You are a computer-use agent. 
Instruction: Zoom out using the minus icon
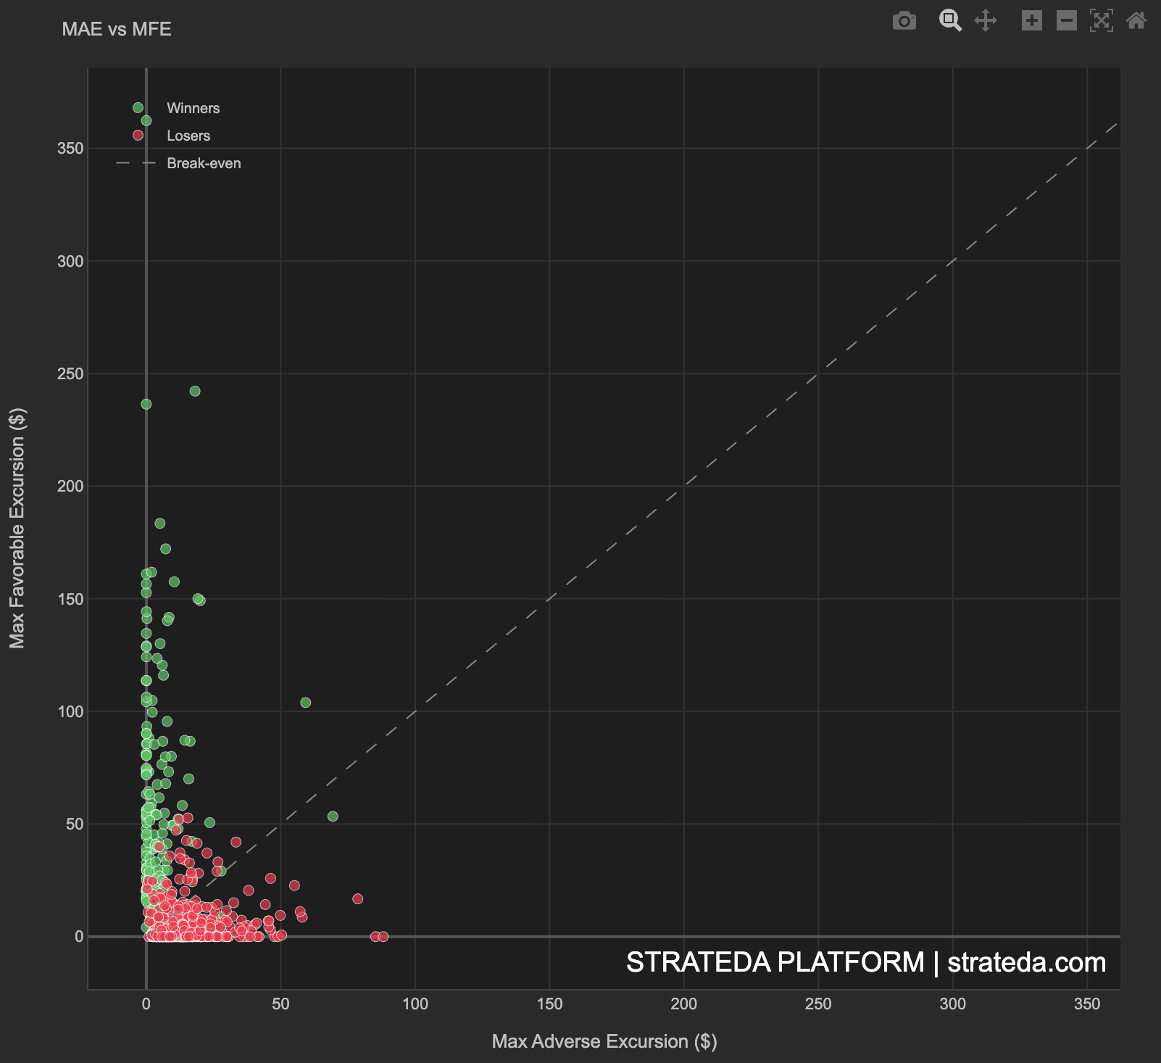click(1065, 22)
